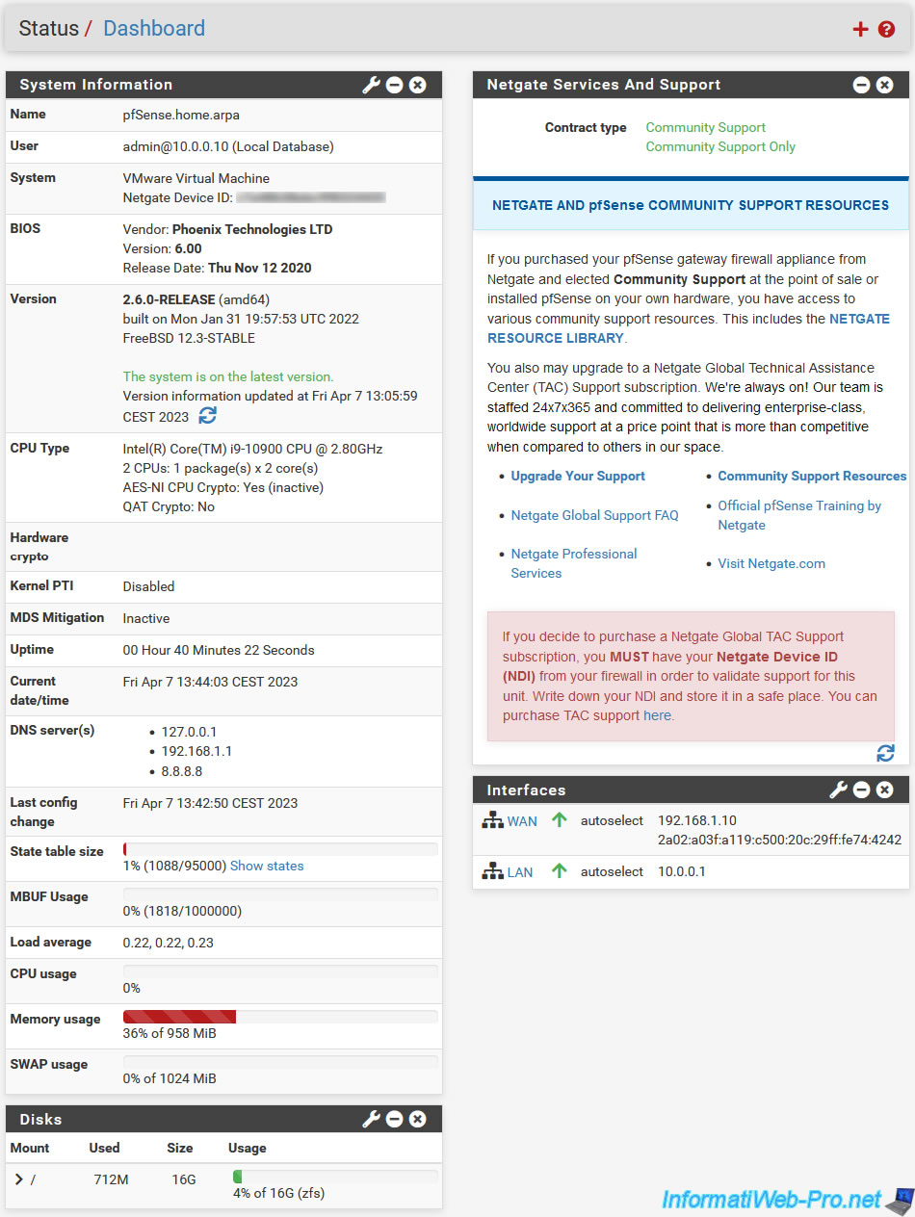915x1217 pixels.
Task: Close the Netgate Services And Support widget
Action: (x=885, y=85)
